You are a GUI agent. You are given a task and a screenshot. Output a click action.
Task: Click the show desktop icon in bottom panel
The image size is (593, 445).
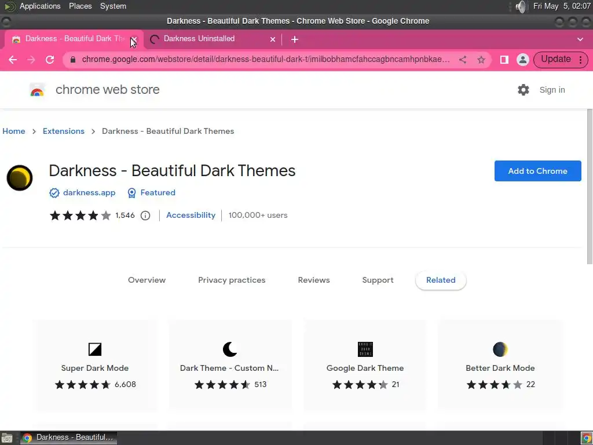7,438
